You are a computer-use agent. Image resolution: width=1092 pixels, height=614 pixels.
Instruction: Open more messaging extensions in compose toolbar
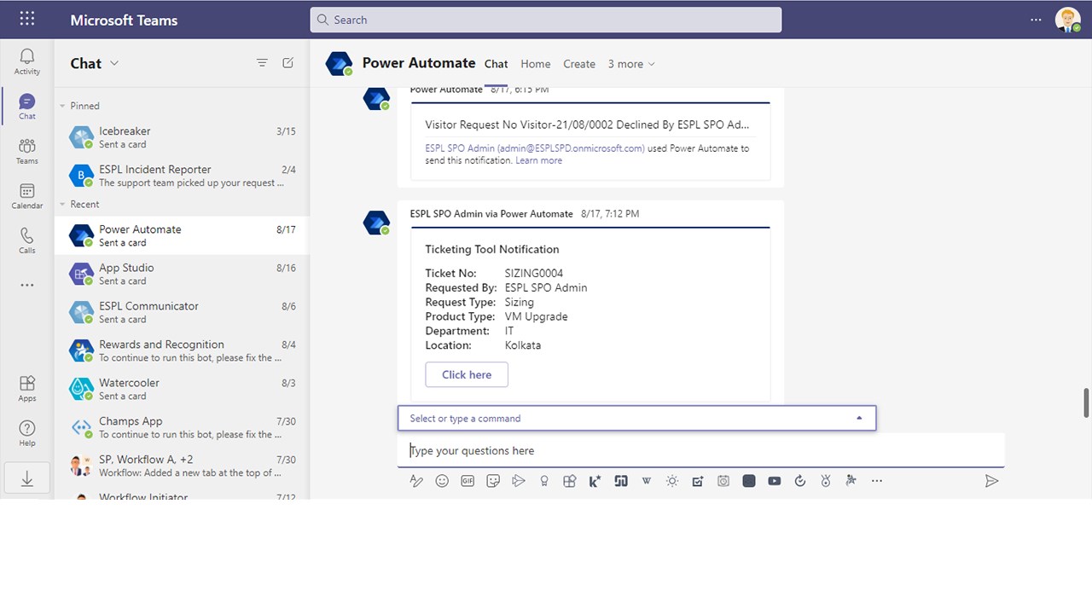(877, 481)
